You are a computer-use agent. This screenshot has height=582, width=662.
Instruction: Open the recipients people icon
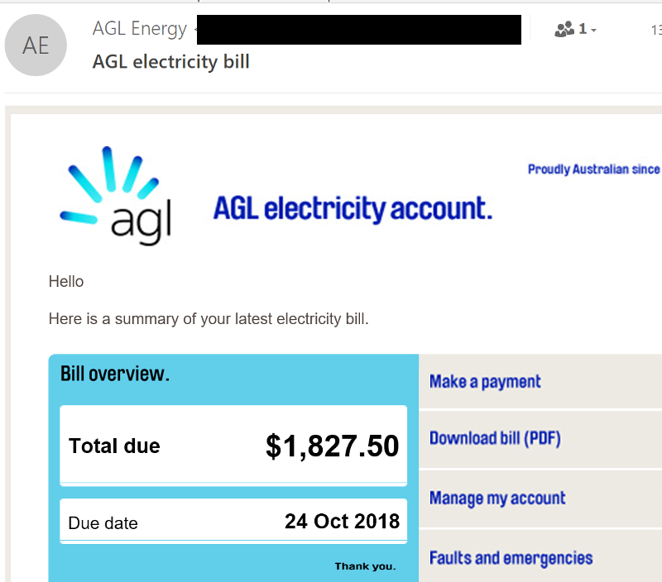(564, 29)
